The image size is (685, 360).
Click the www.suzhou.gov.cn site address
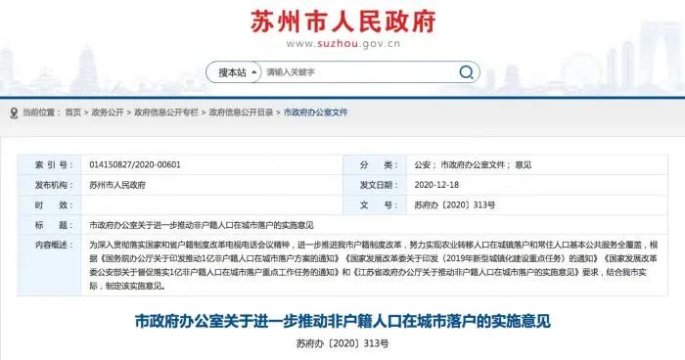pyautogui.click(x=342, y=44)
